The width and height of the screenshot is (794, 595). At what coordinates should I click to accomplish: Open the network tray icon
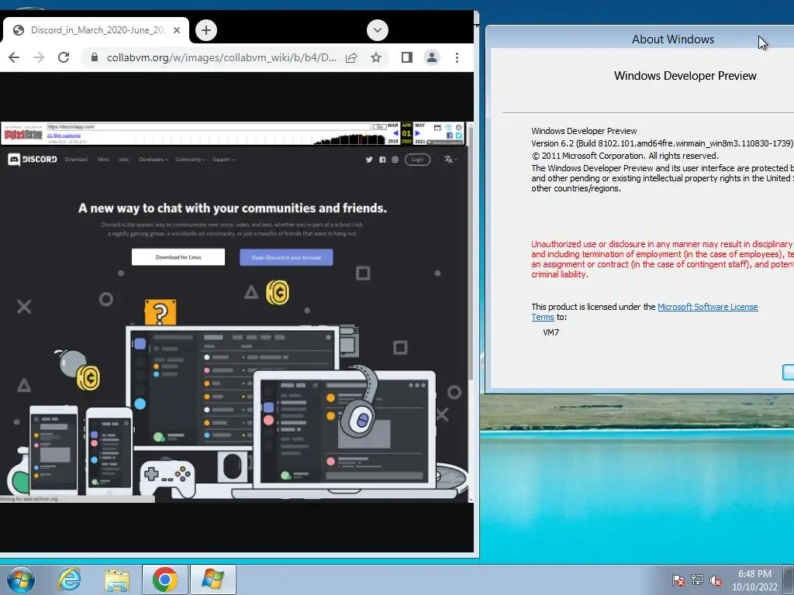(697, 580)
